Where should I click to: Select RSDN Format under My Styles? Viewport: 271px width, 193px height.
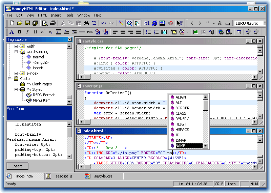(43, 95)
